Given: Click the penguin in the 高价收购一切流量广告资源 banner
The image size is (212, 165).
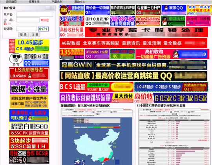Looking at the screenshot, I should tap(175, 54).
